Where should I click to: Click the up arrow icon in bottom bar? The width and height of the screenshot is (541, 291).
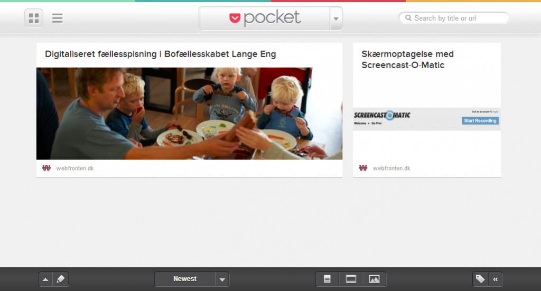(45, 279)
